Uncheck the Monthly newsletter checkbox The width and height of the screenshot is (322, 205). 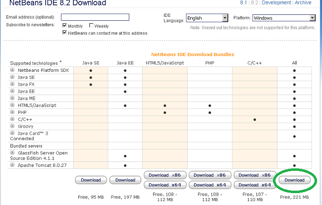pos(64,25)
